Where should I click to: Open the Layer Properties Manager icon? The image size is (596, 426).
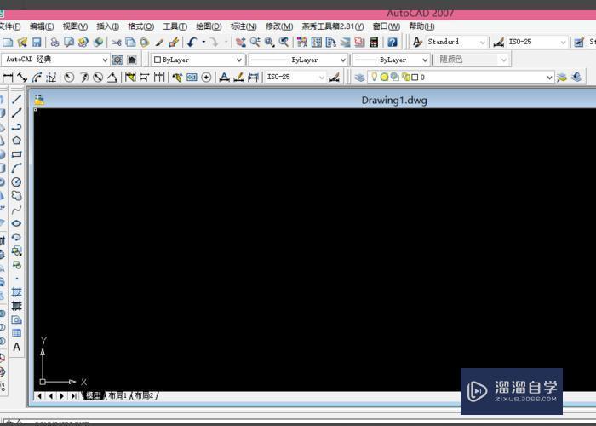pos(359,78)
